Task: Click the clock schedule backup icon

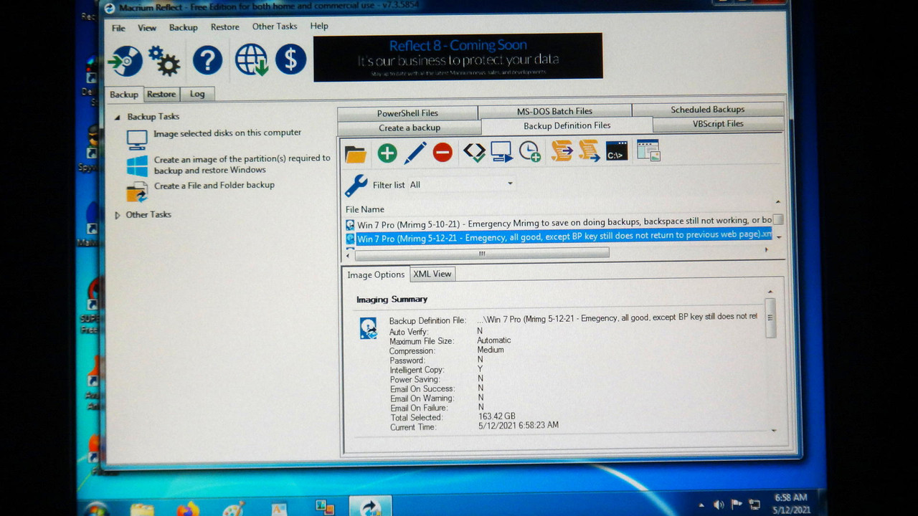Action: click(529, 151)
